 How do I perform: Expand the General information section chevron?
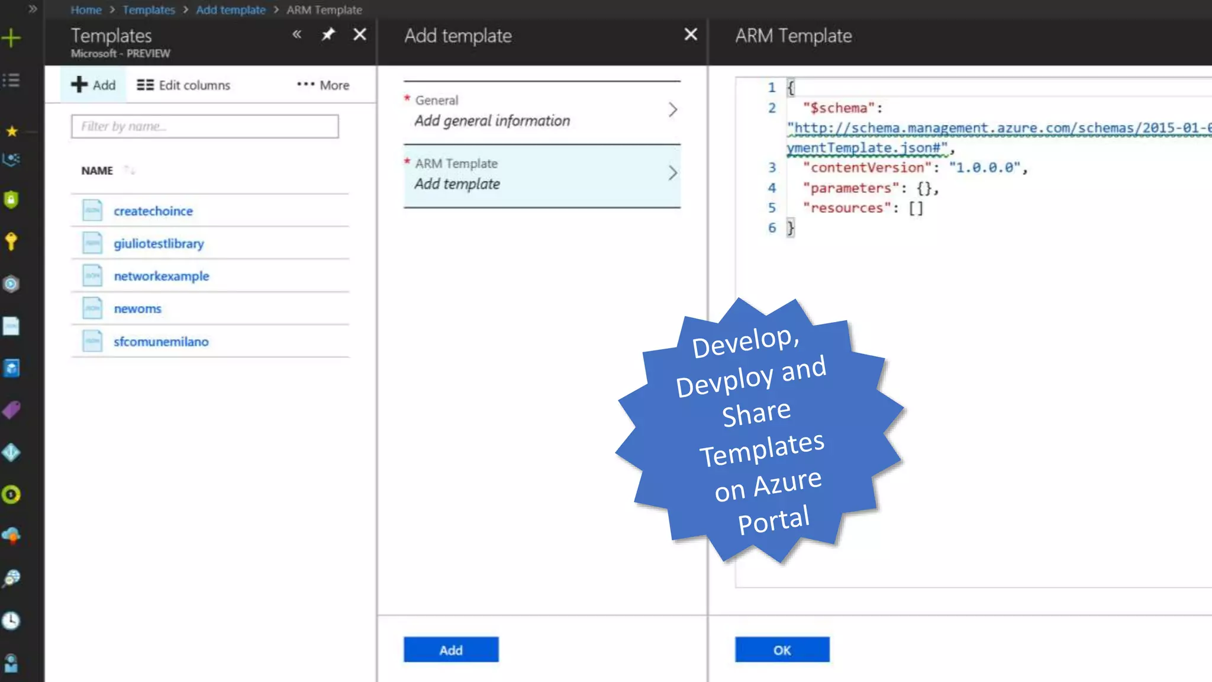point(672,110)
